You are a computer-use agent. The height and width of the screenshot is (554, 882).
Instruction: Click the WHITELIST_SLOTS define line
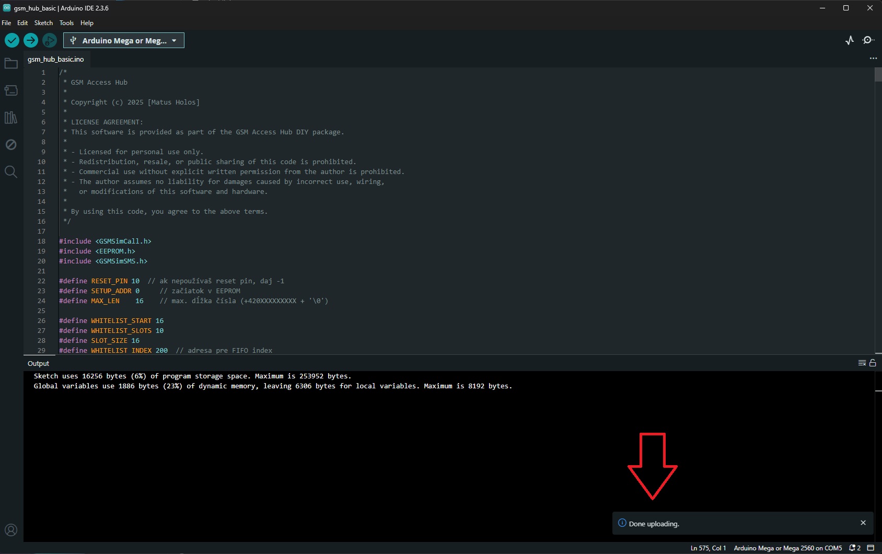click(x=111, y=331)
